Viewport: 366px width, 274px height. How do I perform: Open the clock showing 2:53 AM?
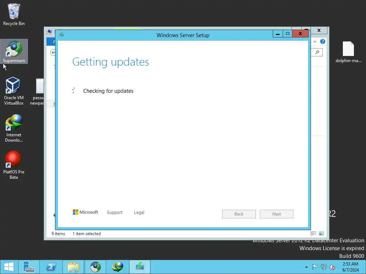coord(350,267)
